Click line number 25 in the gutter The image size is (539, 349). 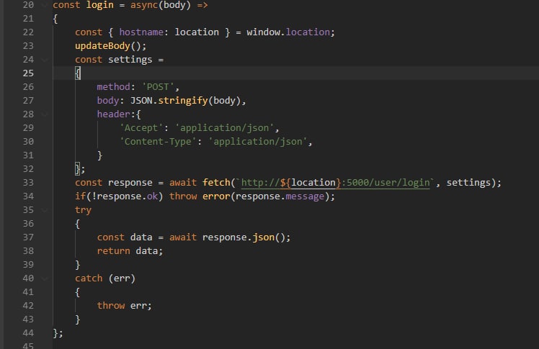tap(28, 73)
